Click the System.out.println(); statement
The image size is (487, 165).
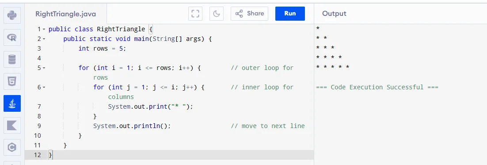132,126
